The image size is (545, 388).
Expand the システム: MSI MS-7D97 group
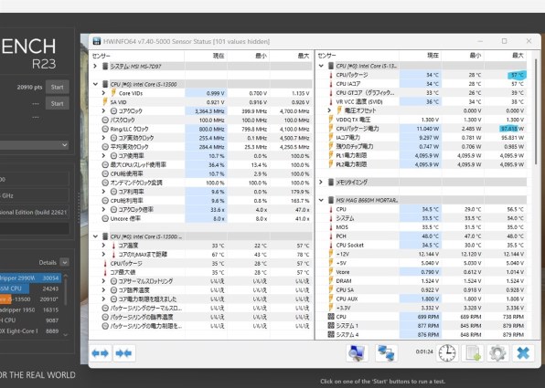click(x=95, y=66)
